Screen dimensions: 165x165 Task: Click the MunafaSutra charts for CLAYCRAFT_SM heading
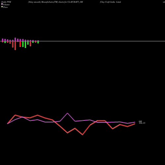point(55,2)
